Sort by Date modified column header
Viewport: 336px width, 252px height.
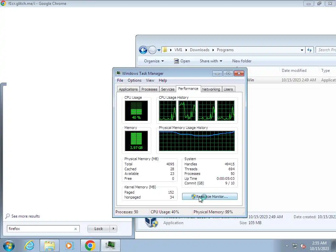[294, 71]
